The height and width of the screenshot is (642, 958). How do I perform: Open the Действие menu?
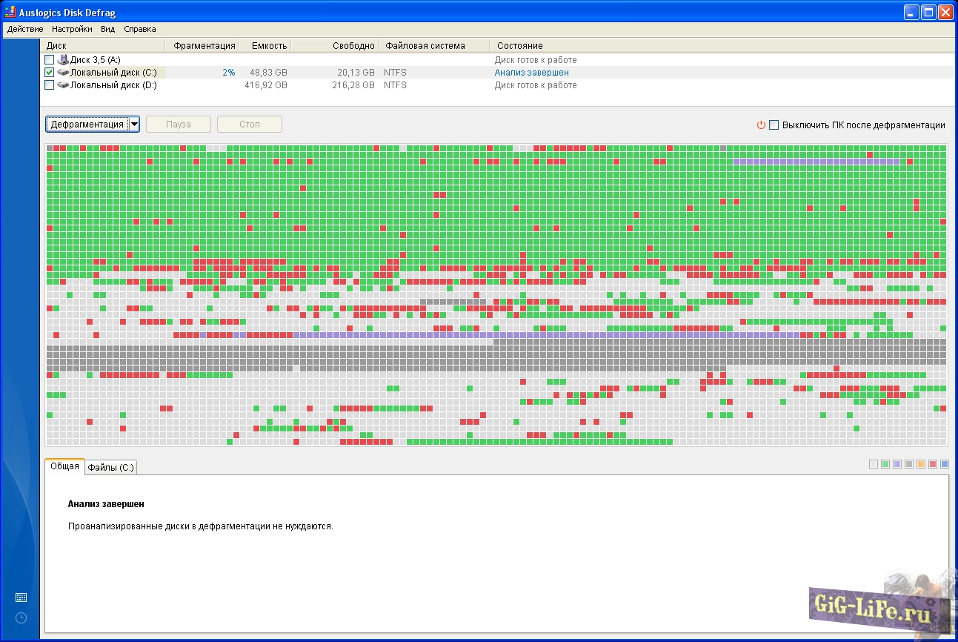coord(25,30)
